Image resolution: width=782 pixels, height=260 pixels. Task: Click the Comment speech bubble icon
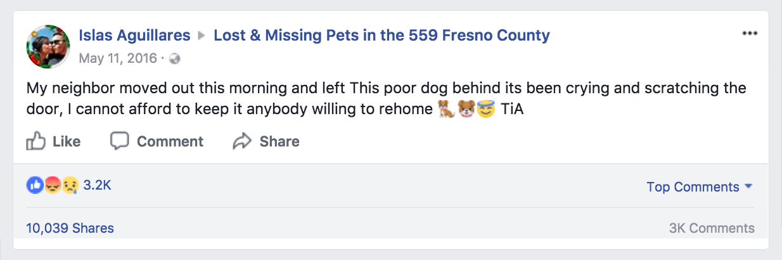click(119, 141)
